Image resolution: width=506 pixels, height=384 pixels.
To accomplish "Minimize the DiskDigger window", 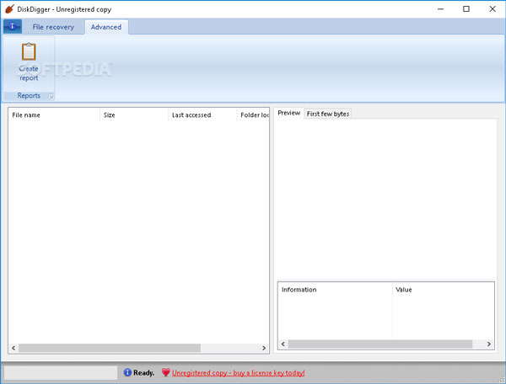I will click(x=440, y=9).
